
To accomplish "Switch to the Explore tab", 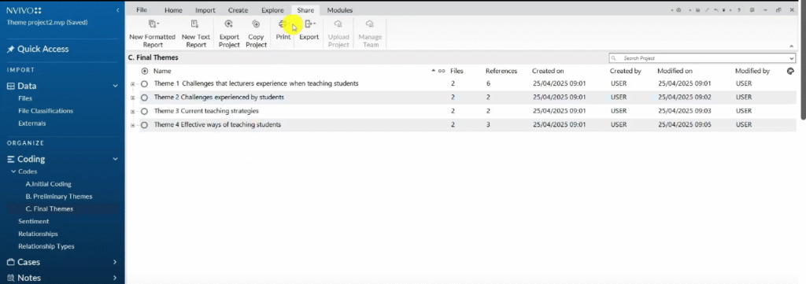I will pyautogui.click(x=272, y=10).
